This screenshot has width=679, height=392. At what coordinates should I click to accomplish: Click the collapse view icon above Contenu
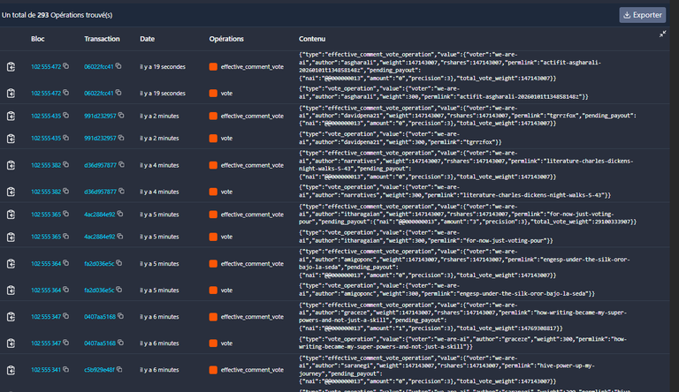coord(663,34)
